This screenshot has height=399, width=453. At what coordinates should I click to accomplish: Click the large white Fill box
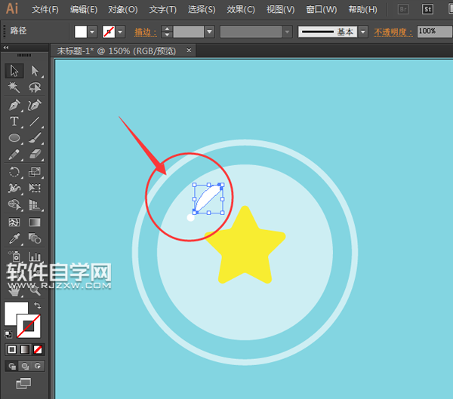[x=16, y=313]
